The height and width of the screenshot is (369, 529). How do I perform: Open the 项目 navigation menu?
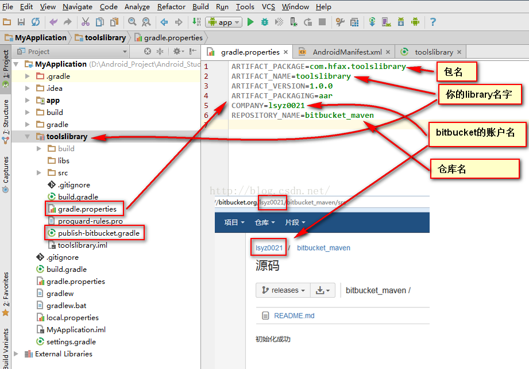(x=234, y=222)
